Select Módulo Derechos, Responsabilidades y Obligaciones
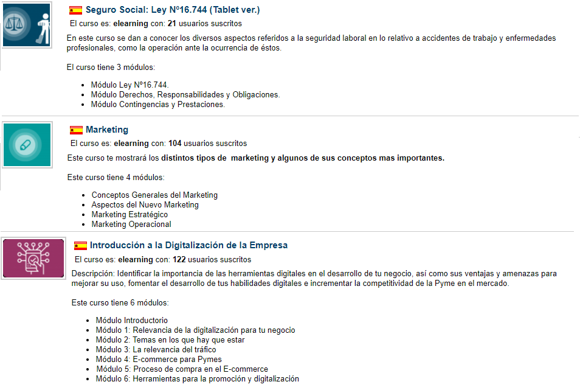This screenshot has height=390, width=580. 185,95
